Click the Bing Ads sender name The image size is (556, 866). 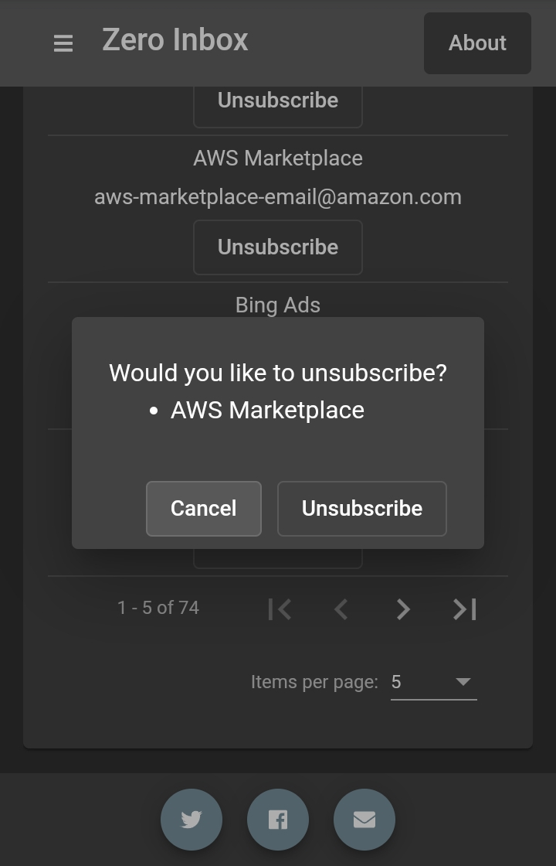(278, 305)
